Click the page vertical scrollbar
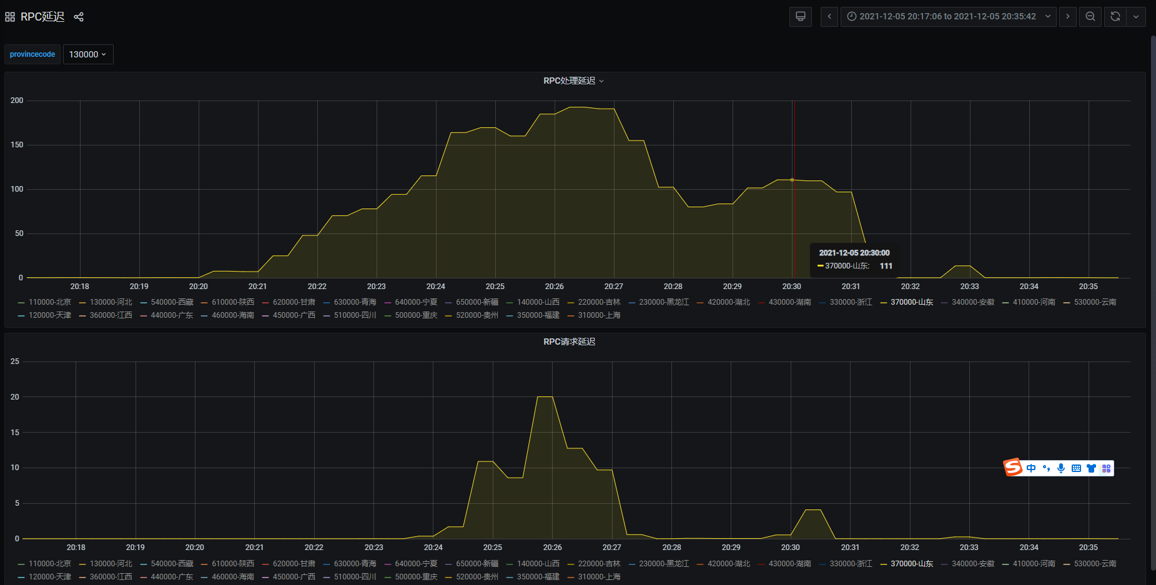This screenshot has width=1156, height=585. click(1153, 303)
